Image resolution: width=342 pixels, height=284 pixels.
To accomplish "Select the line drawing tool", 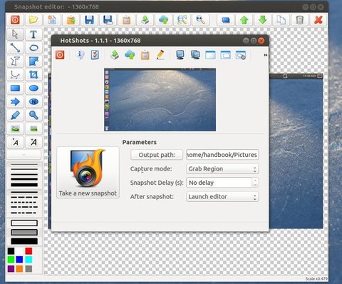I will click(15, 48).
